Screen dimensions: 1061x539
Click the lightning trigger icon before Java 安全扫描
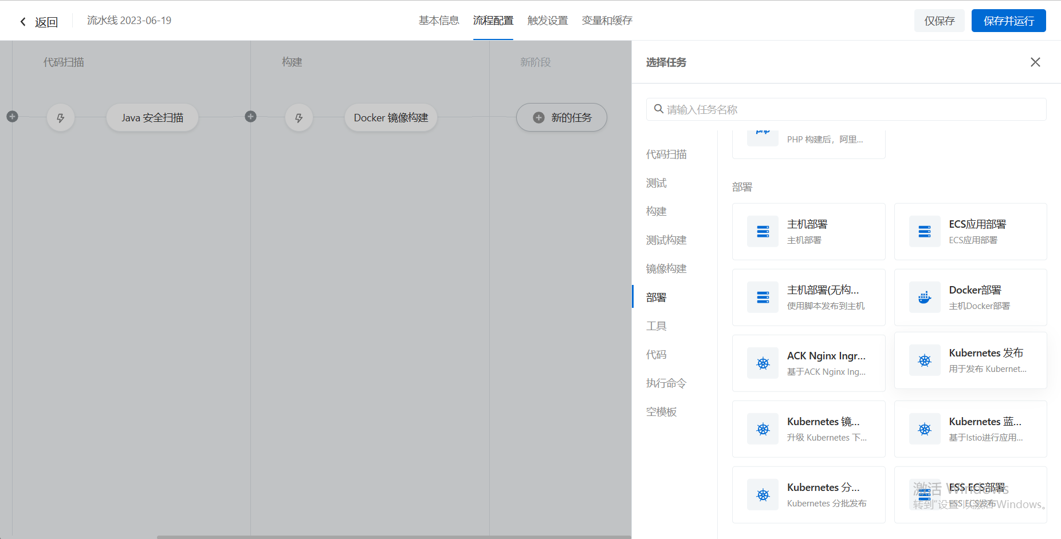click(61, 118)
